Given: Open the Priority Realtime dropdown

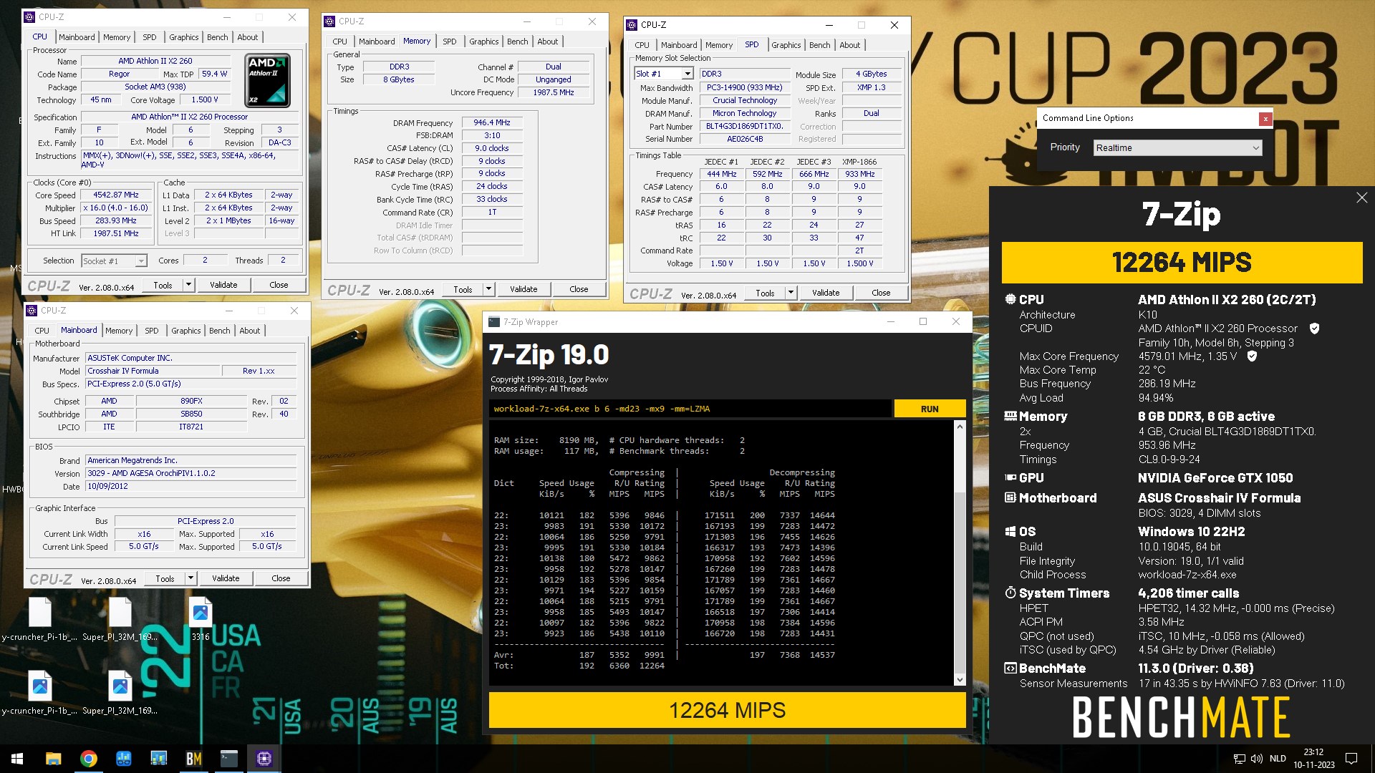Looking at the screenshot, I should [1177, 147].
